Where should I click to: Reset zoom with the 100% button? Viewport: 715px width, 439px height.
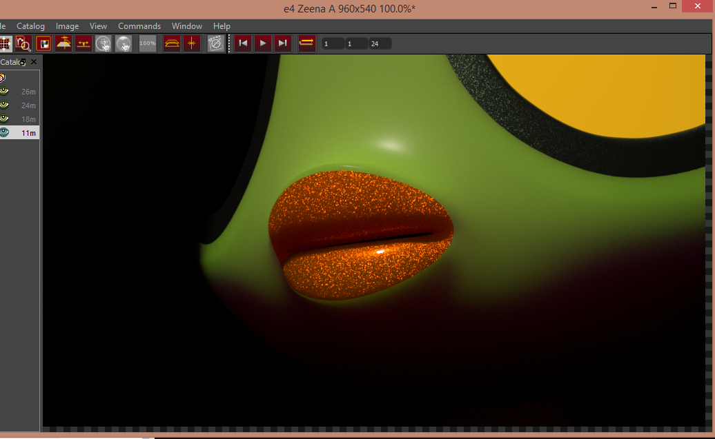(147, 43)
